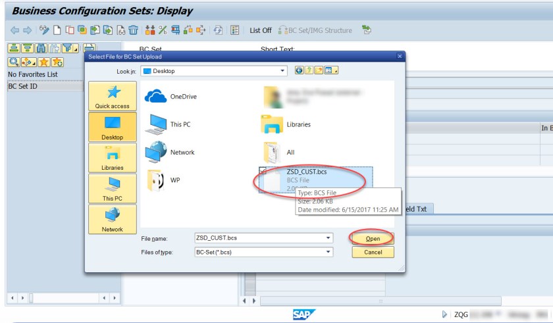
Task: Go forward with the right arrow in main toolbar
Action: click(27, 30)
